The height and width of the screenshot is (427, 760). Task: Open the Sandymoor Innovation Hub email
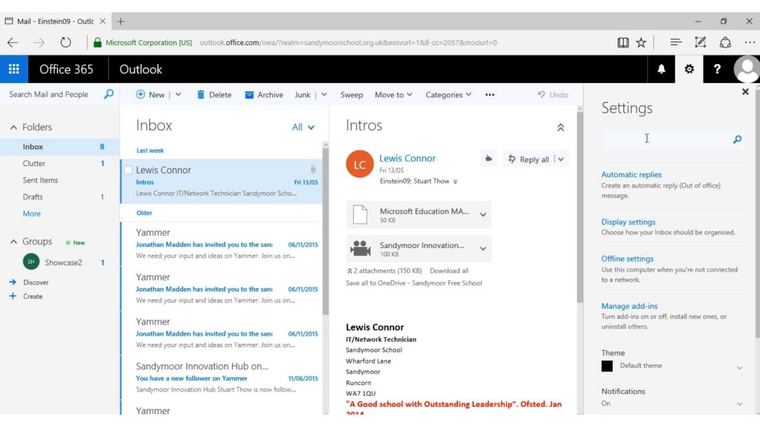[222, 377]
